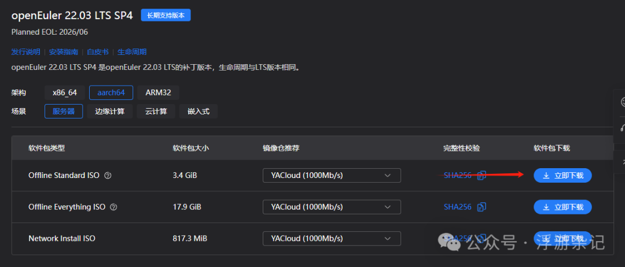Download the Offline Everything ISO

click(x=562, y=207)
